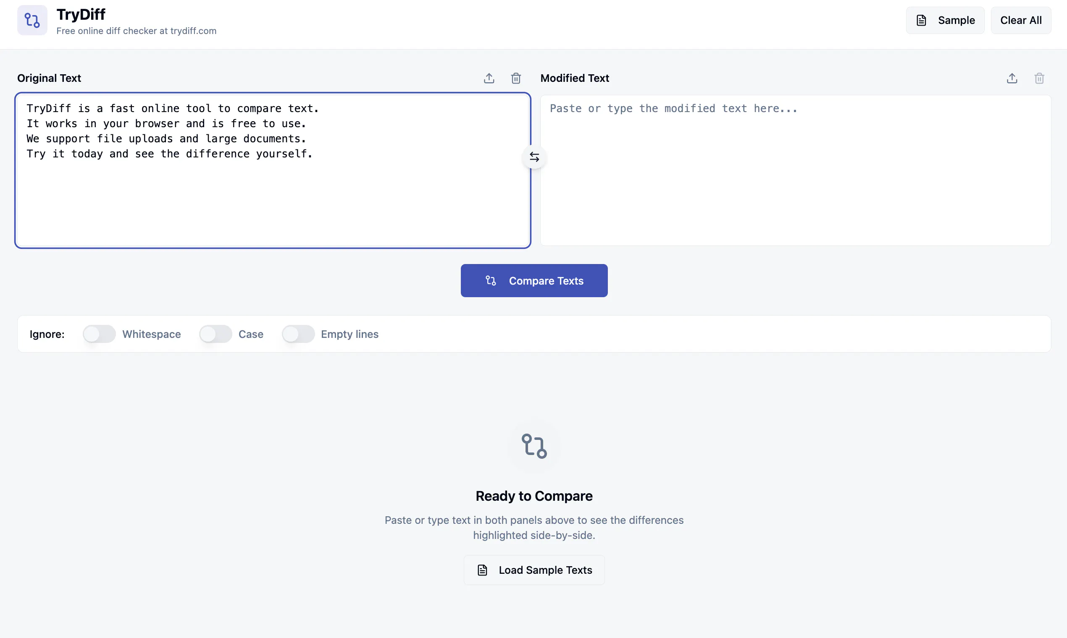Click the Compare Texts button
This screenshot has width=1067, height=638.
point(534,281)
